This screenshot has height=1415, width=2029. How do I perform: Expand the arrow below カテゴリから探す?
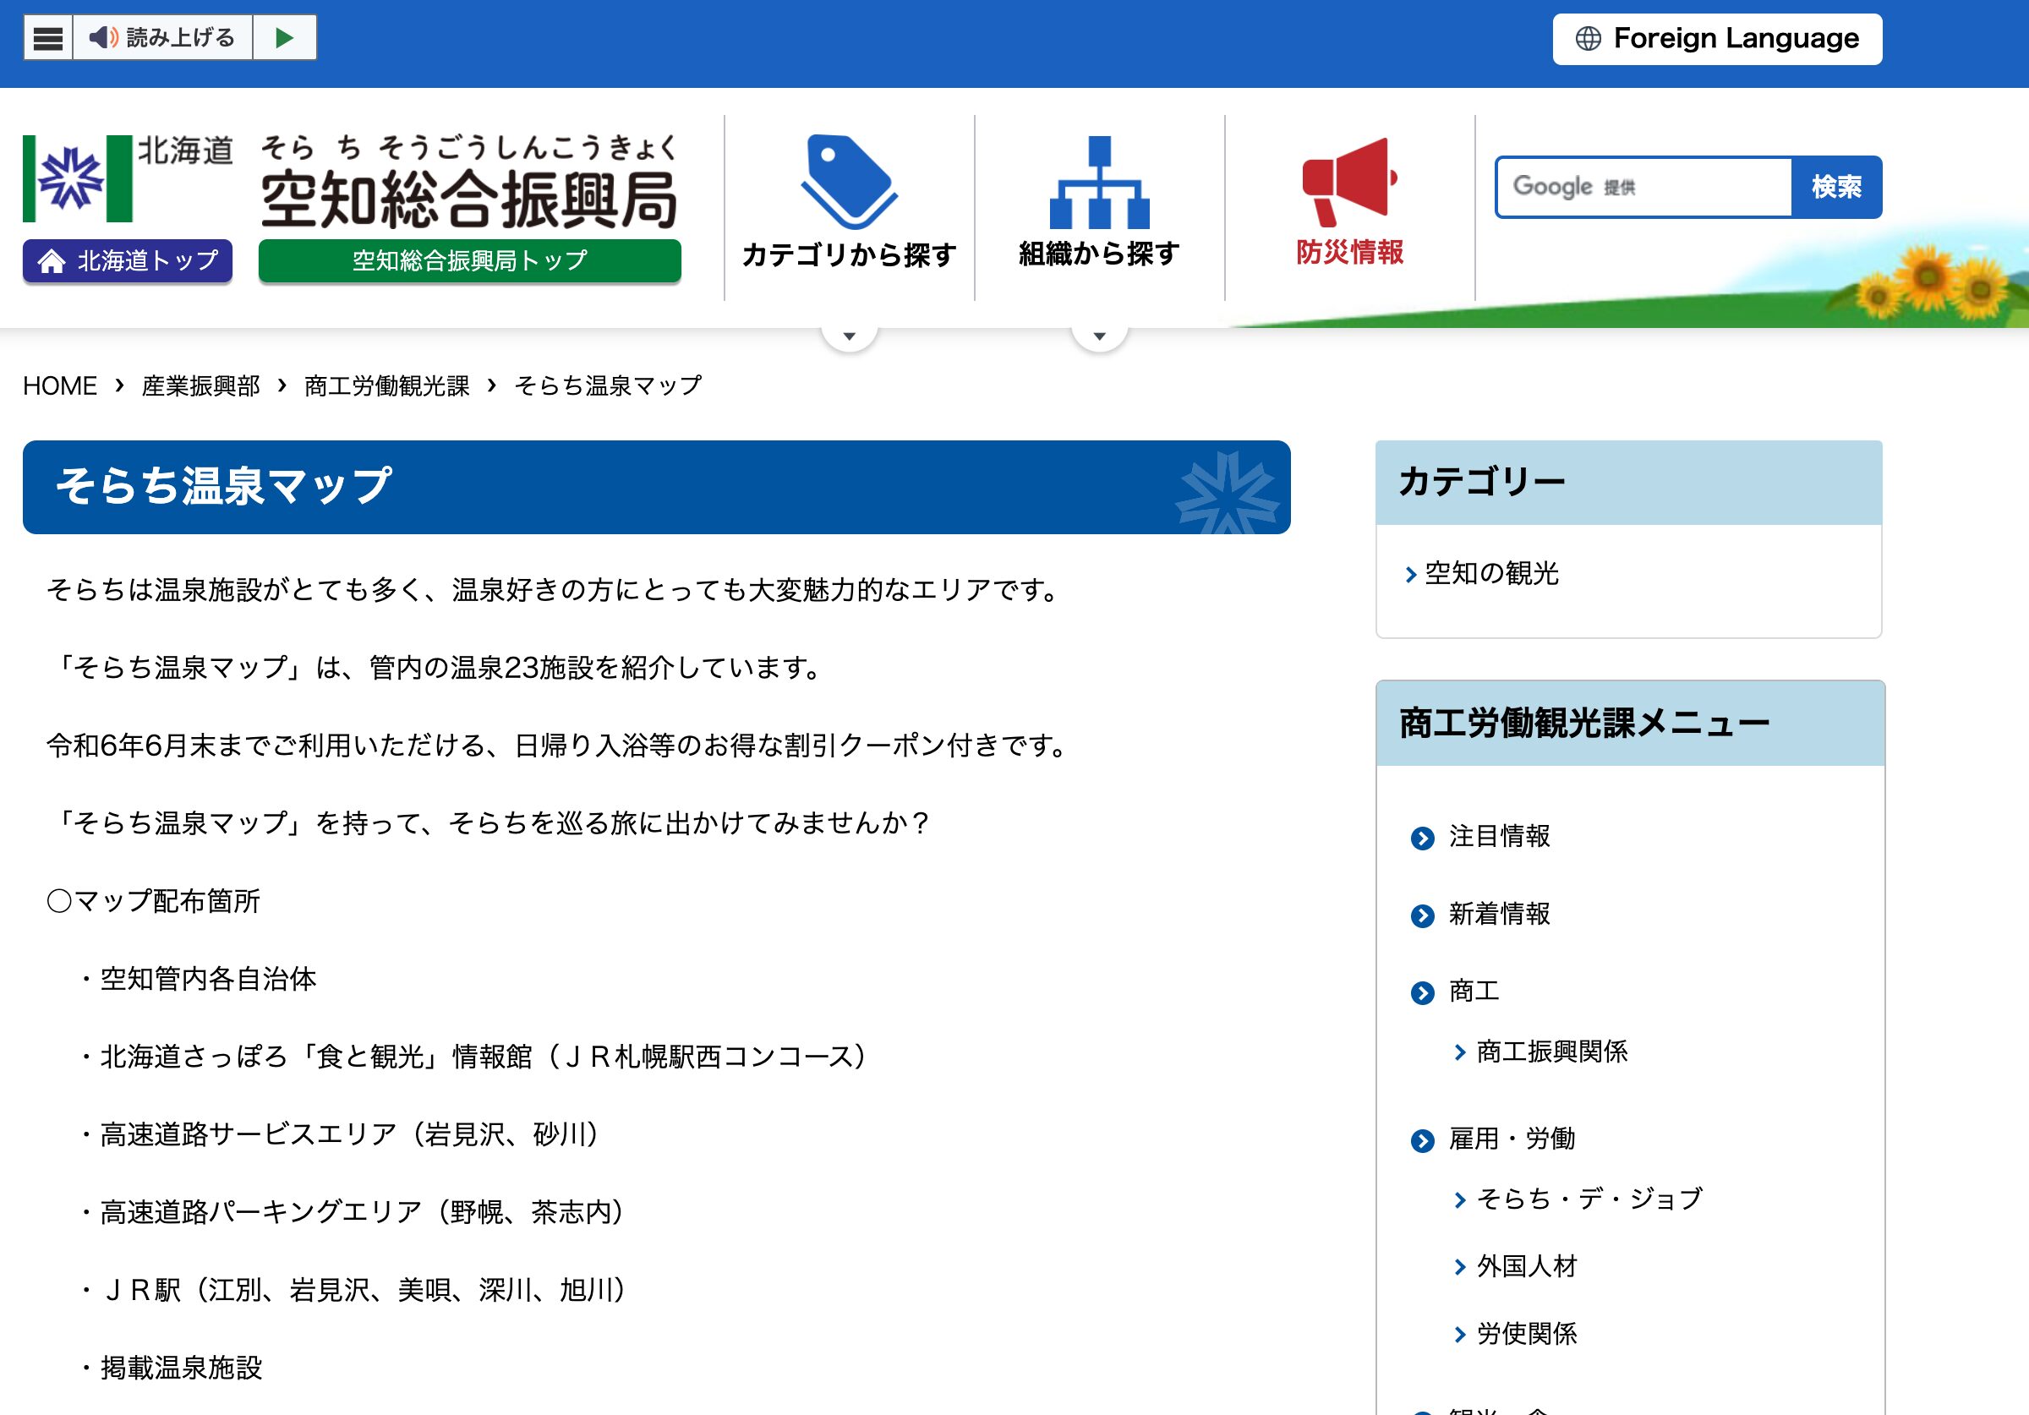coord(850,335)
